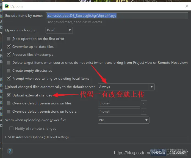Screen dimensions: 191x158
Task: Click the wildcard delimiter hint text
Action: point(75,22)
